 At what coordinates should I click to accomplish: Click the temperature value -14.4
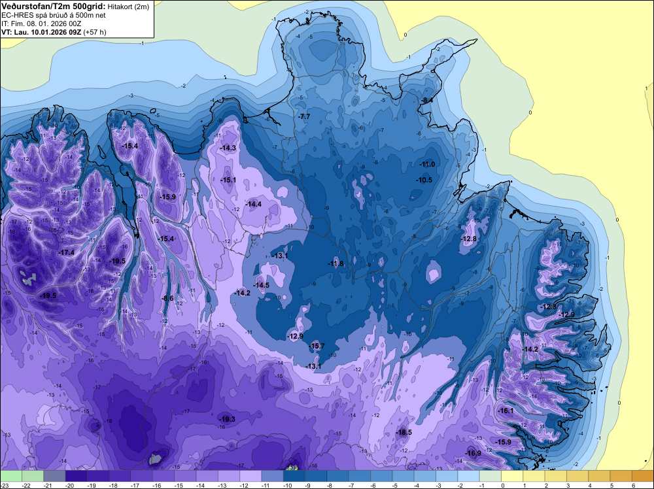tap(254, 204)
